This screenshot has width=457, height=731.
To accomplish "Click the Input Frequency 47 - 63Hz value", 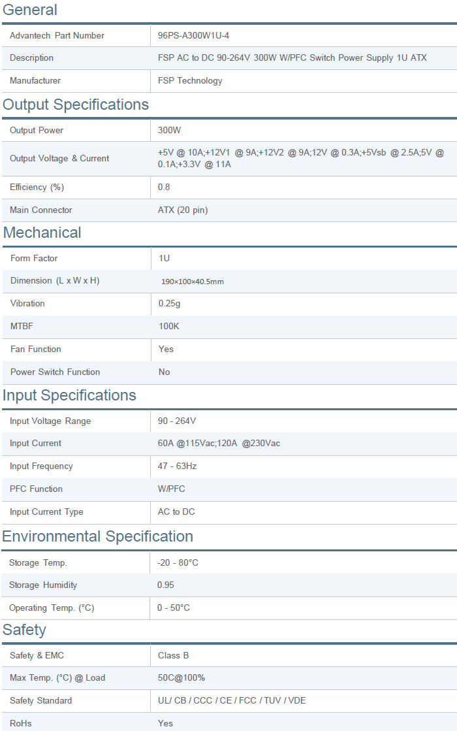I will 177,466.
